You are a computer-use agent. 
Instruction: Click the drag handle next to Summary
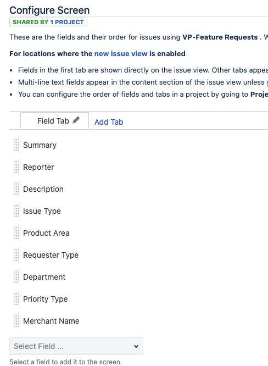[16, 145]
